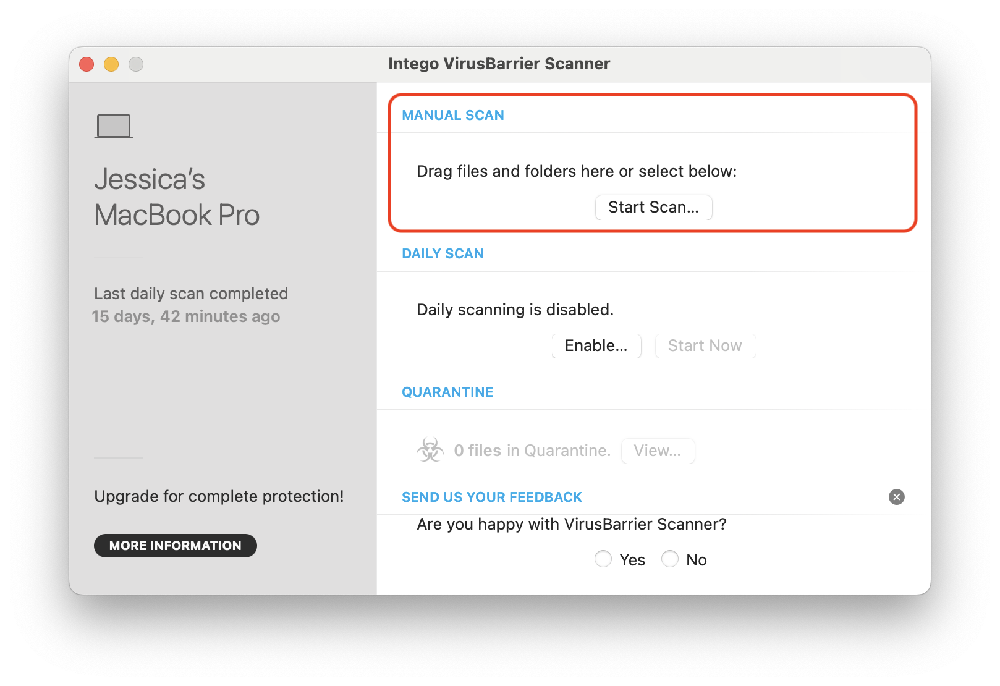
Task: Select the No radio button
Action: pyautogui.click(x=670, y=559)
